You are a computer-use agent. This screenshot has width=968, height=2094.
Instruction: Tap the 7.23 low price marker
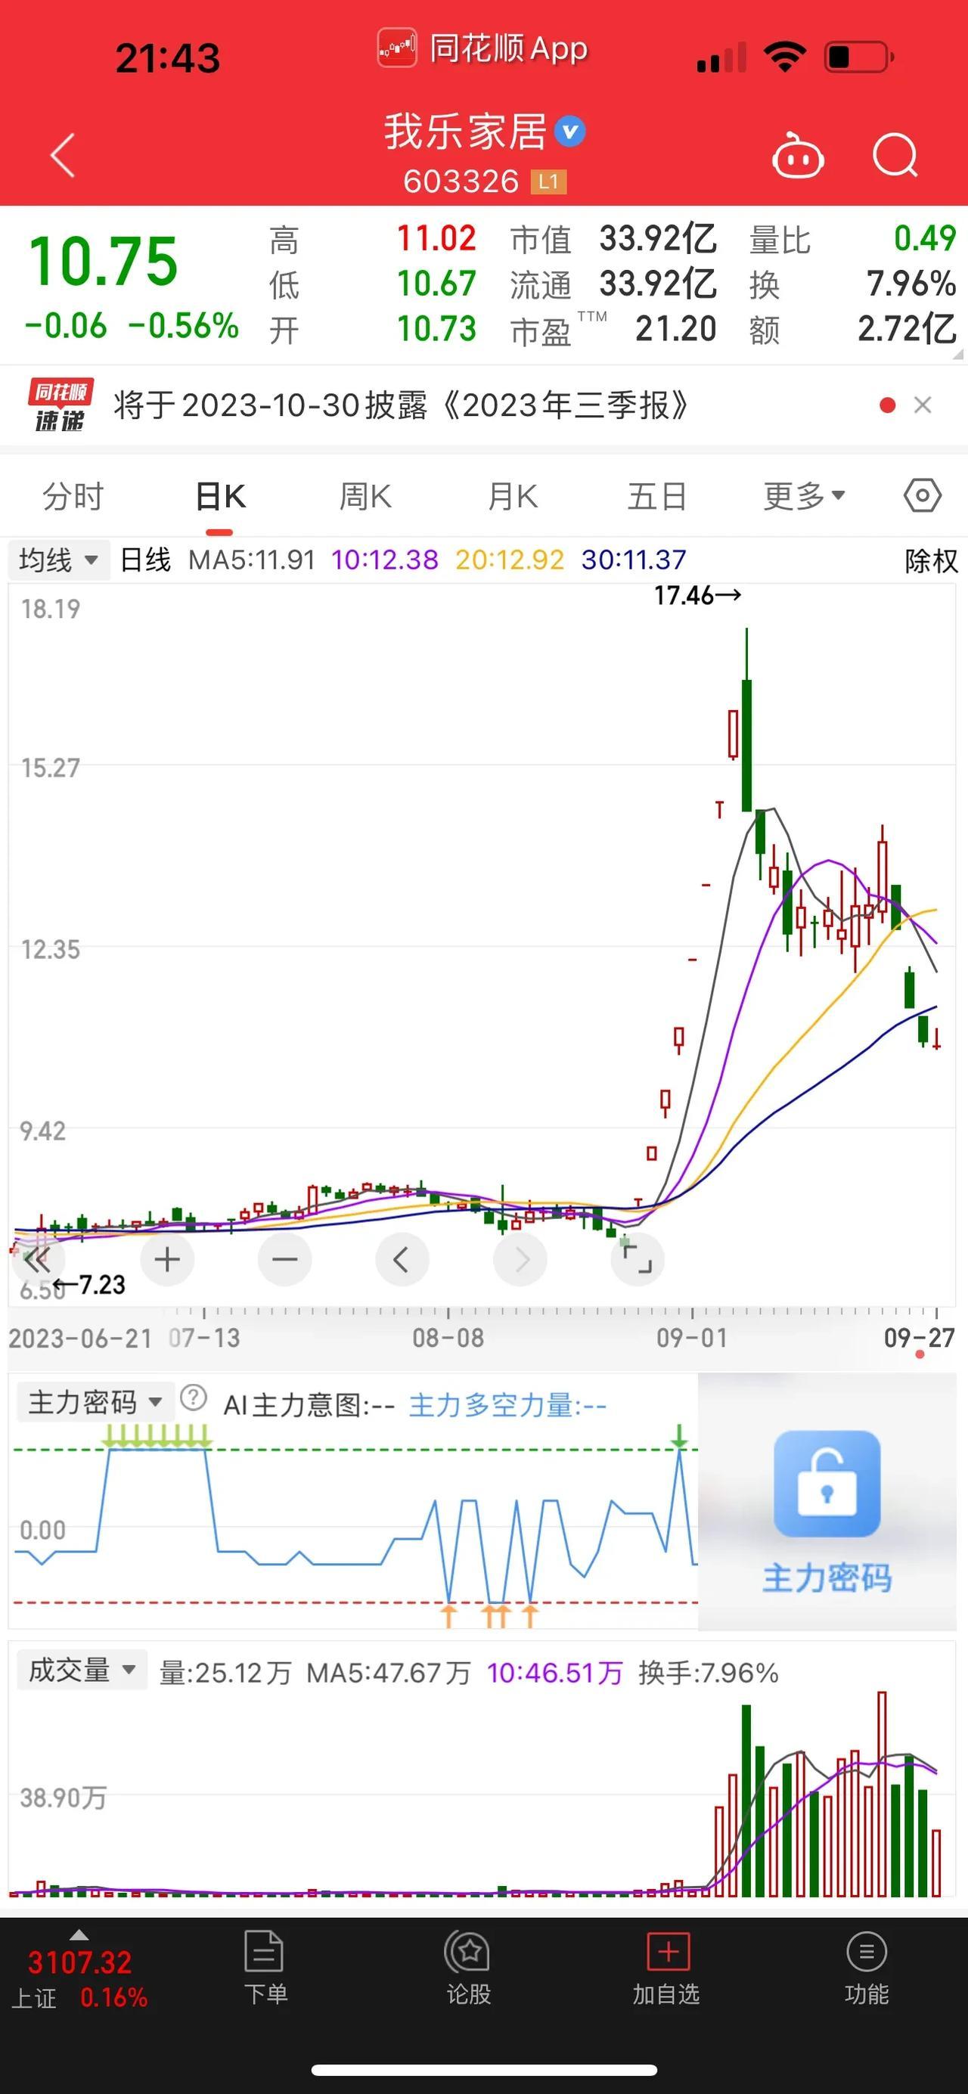tap(89, 1285)
